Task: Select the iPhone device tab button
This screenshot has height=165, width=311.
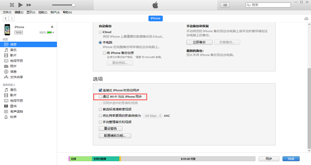Action: tap(155, 18)
